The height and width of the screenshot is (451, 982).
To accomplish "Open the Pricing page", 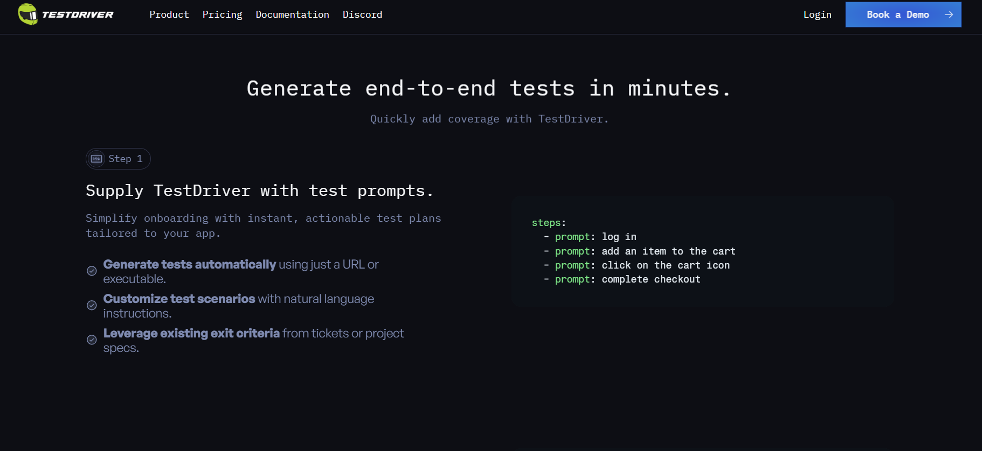I will click(222, 15).
